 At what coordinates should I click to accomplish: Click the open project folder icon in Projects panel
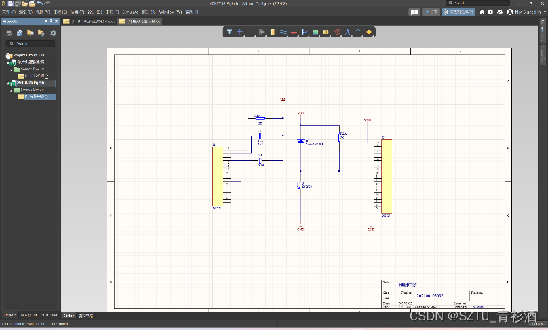[x=31, y=33]
